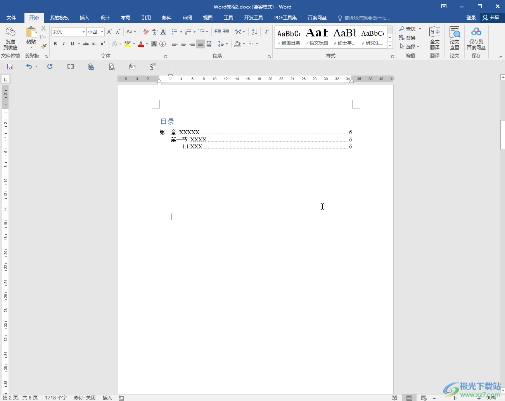Apply Character Border to text

163,32
